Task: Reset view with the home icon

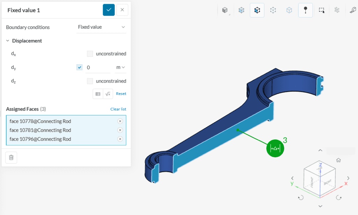Action: coord(338,160)
